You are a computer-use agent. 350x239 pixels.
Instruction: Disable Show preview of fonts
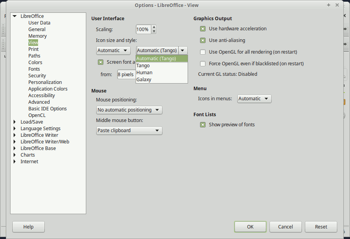[x=202, y=124]
